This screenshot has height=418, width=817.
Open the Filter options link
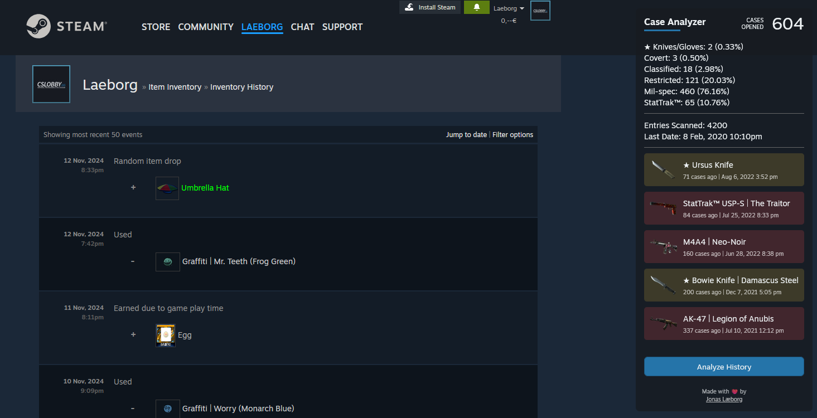tap(513, 135)
